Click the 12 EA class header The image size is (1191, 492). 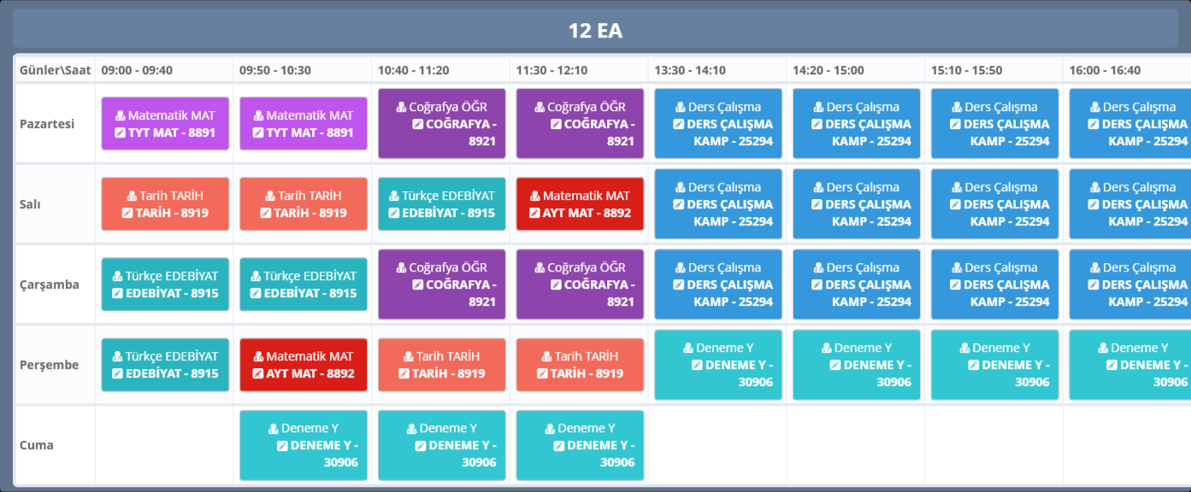[x=595, y=31]
